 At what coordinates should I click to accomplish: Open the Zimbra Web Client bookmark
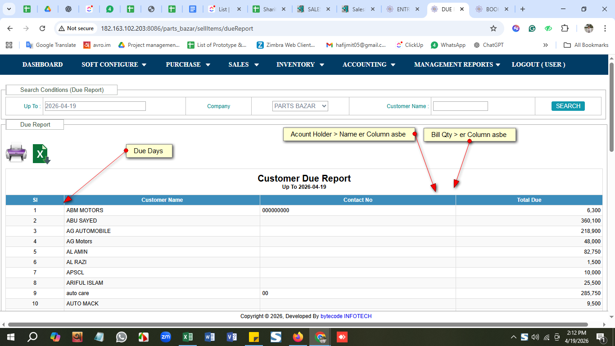point(286,45)
